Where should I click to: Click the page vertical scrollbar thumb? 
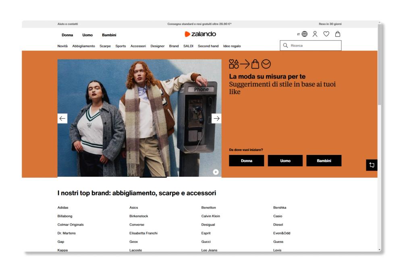pyautogui.click(x=379, y=65)
